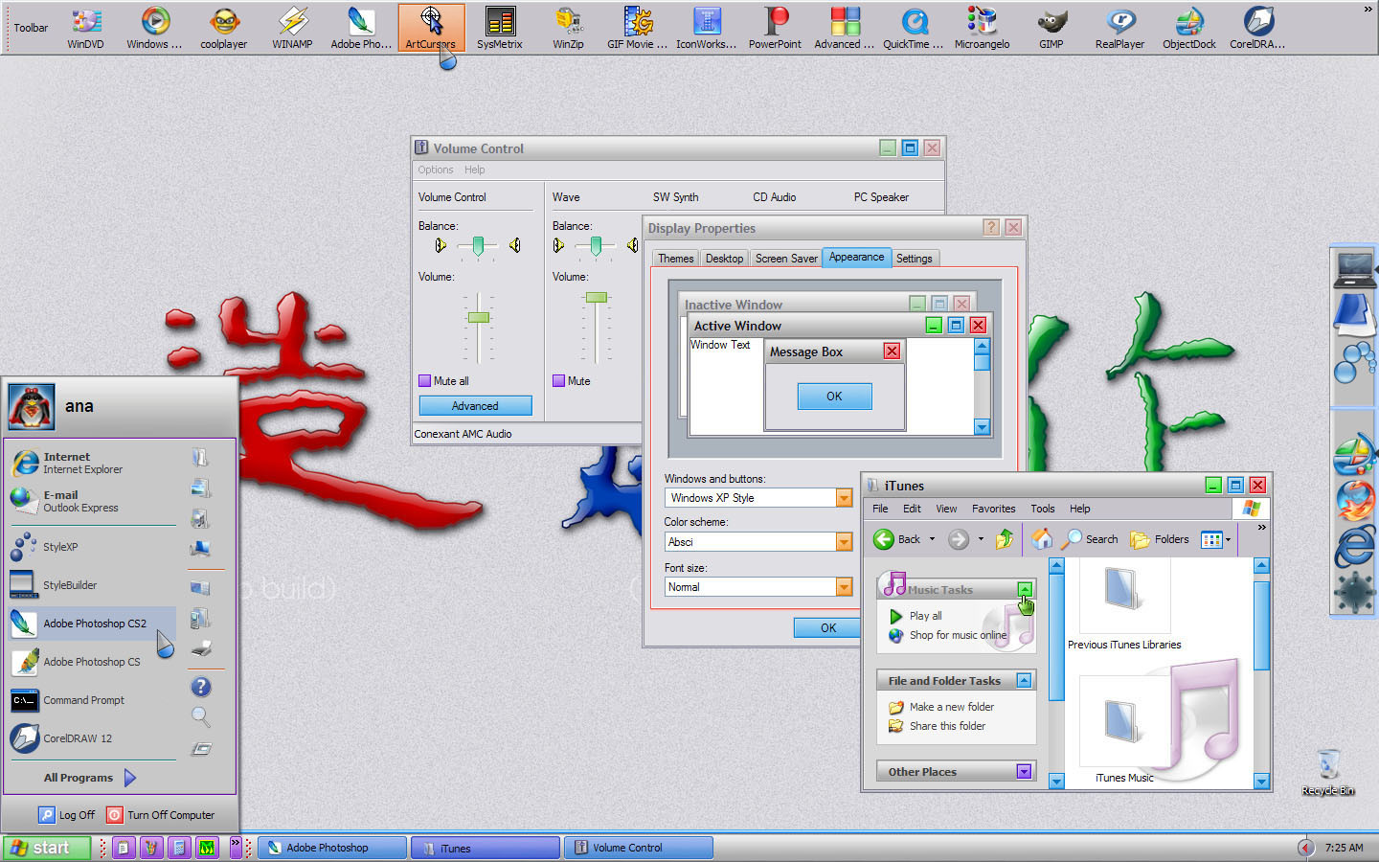Switch to Volume Control taskbar button
Image resolution: width=1379 pixels, height=862 pixels.
pos(639,848)
